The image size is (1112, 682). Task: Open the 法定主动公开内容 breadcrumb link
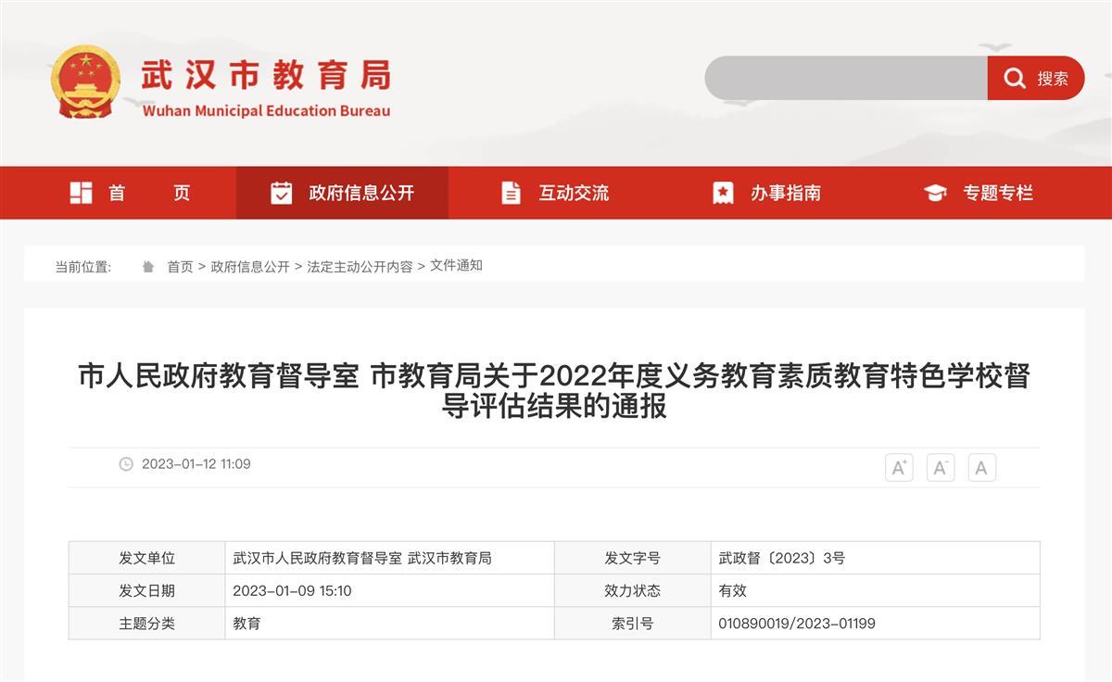(360, 267)
